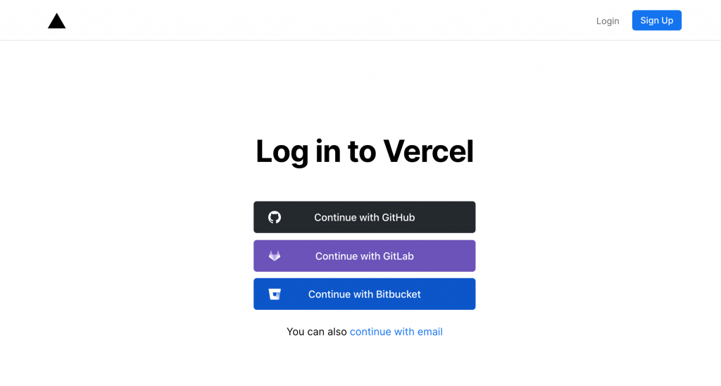The image size is (721, 386).
Task: Select the blue Bitbucket login button
Action: (365, 294)
